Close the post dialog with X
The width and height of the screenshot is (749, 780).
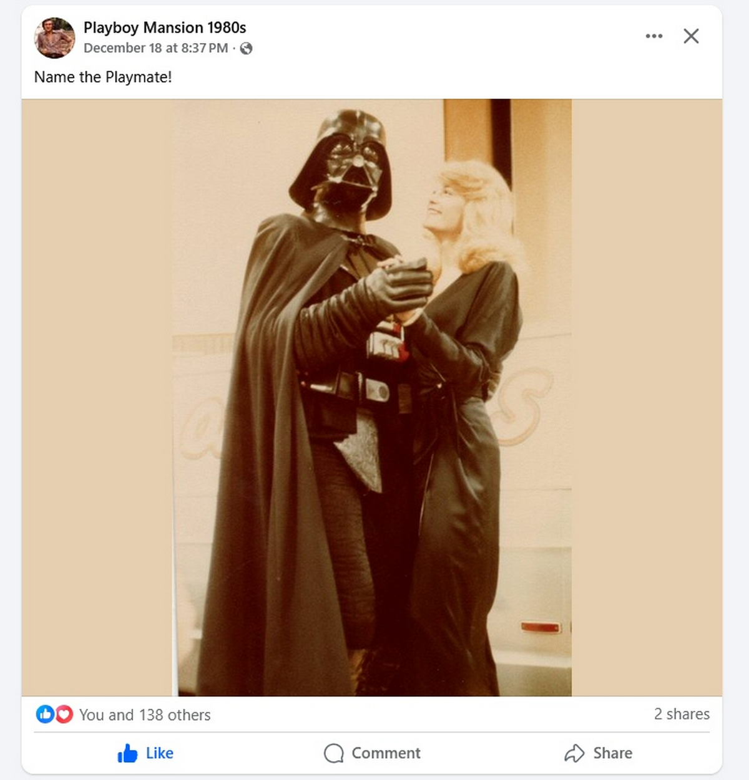click(x=691, y=36)
